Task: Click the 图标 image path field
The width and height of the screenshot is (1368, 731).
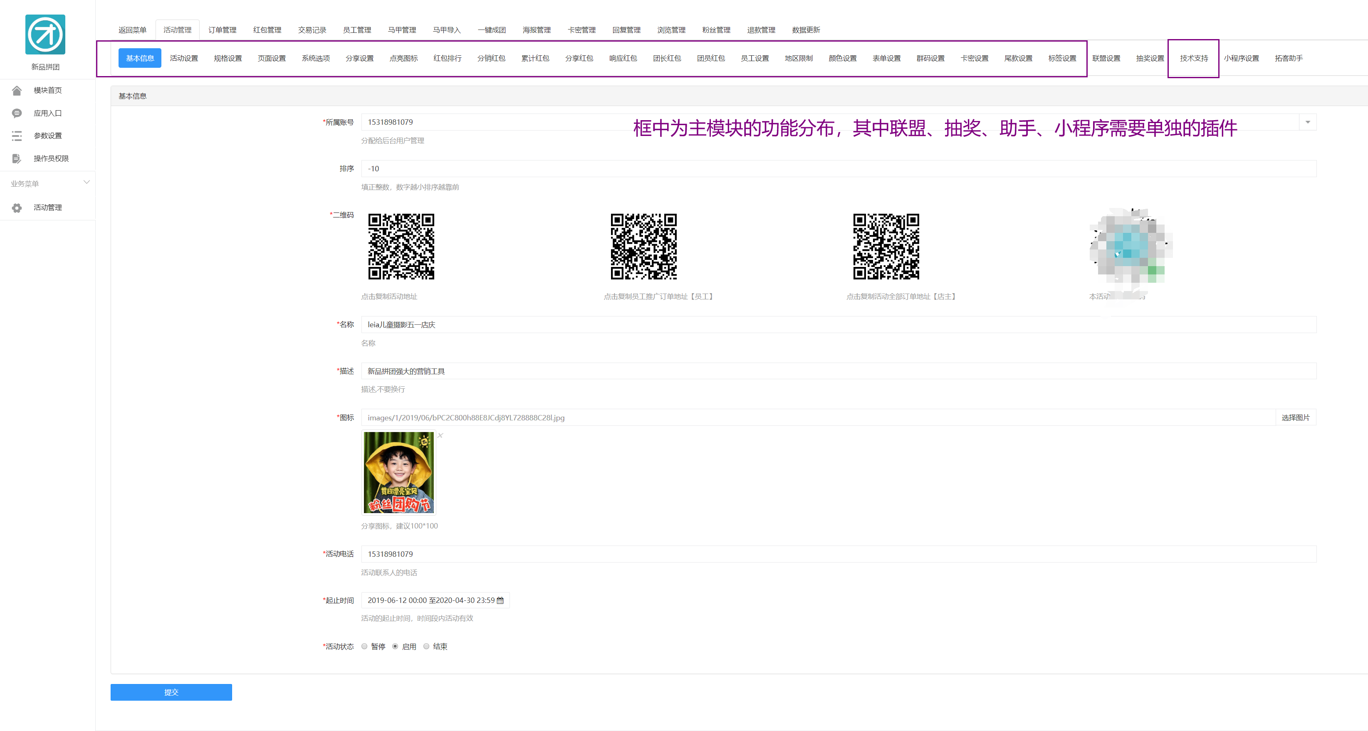Action: (x=818, y=418)
